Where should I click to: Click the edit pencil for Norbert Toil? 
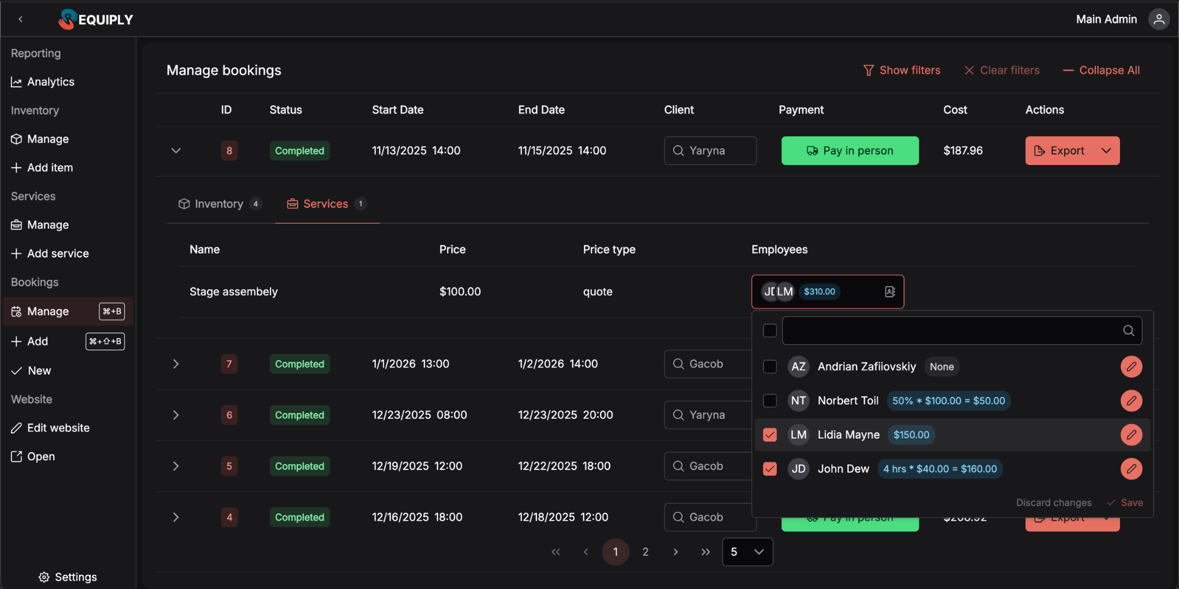click(1131, 401)
